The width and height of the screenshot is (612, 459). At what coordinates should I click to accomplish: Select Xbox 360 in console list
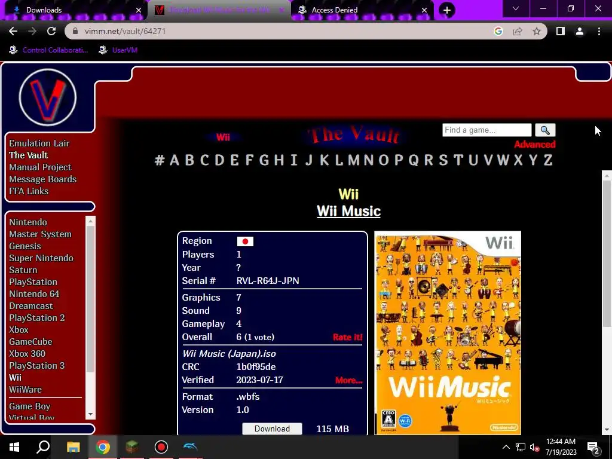27,354
